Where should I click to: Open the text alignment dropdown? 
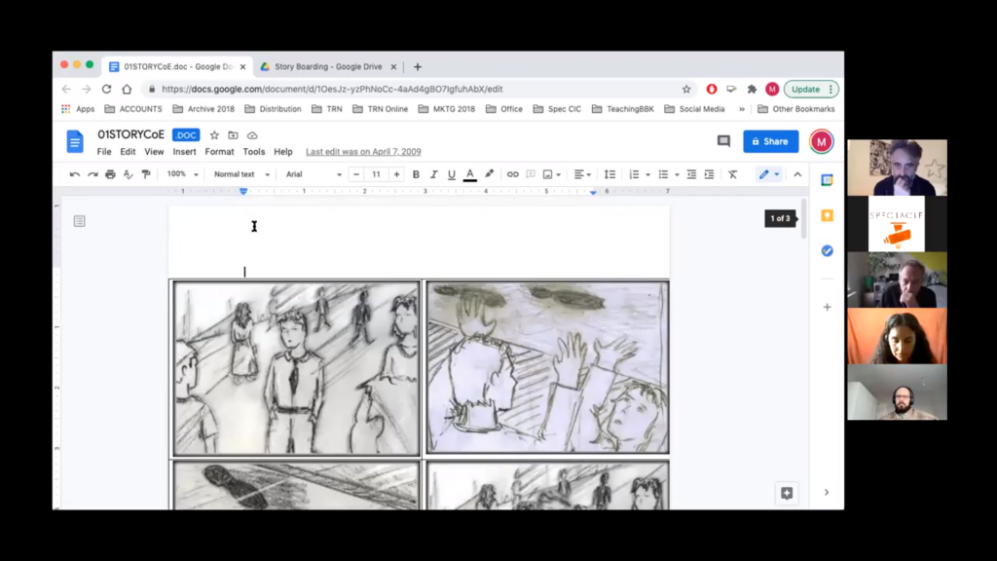click(582, 174)
